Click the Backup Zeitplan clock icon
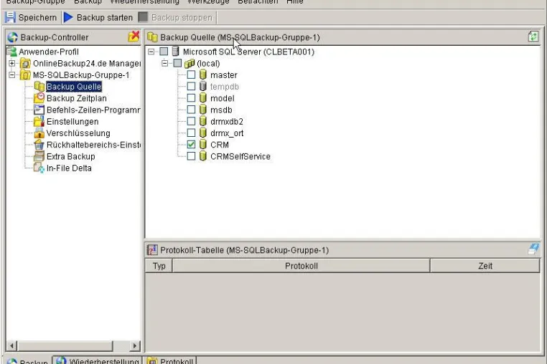Screen dimensions: 547x364 point(39,98)
